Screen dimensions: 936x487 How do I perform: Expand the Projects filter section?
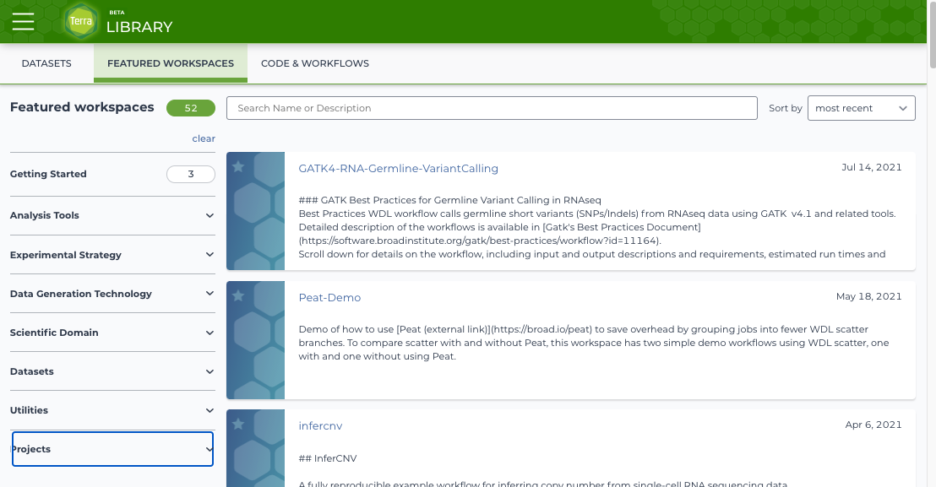[x=112, y=449]
